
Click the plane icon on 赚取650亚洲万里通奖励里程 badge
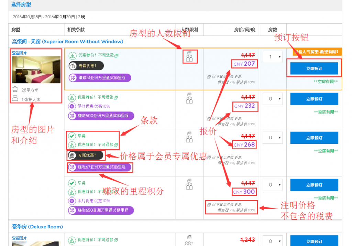coord(72,210)
